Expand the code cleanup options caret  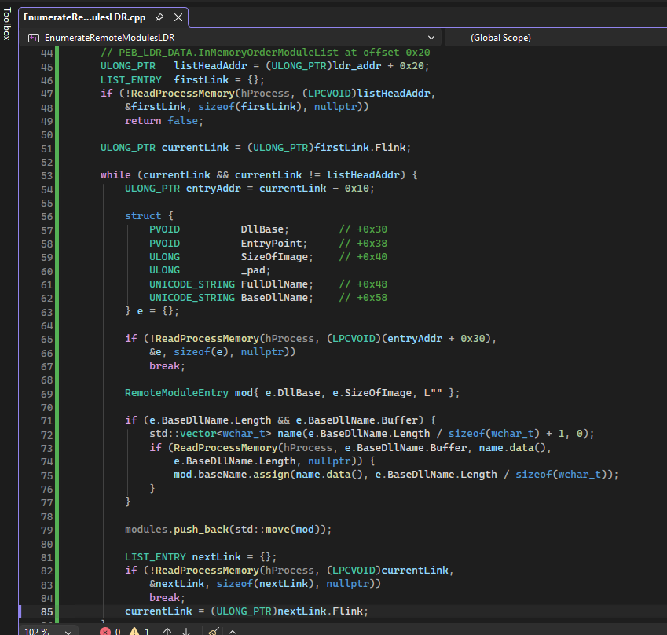[233, 632]
